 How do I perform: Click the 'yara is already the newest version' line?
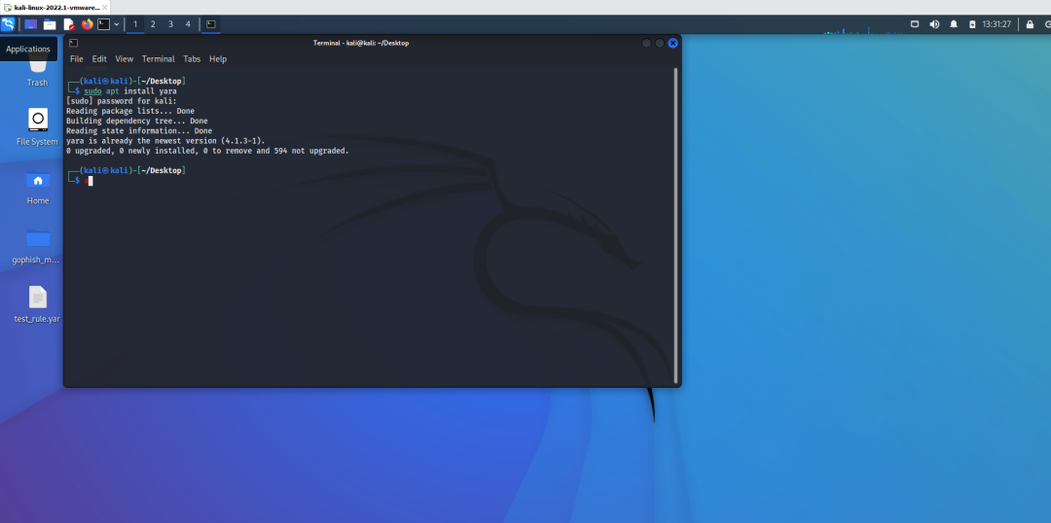pyautogui.click(x=165, y=141)
